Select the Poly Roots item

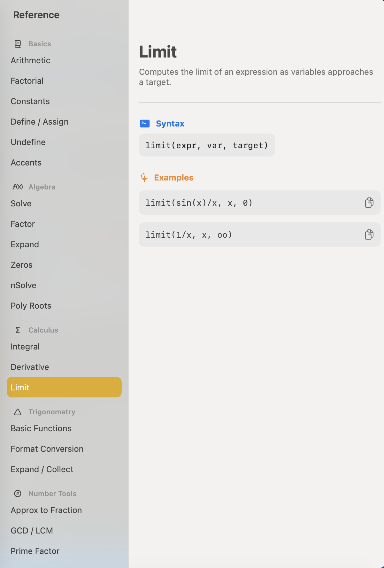(31, 306)
